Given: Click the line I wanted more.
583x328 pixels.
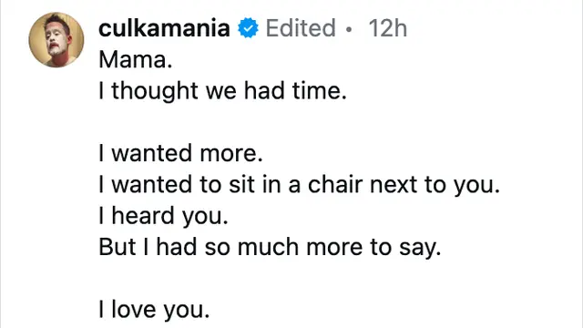Looking at the screenshot, I should [x=180, y=153].
